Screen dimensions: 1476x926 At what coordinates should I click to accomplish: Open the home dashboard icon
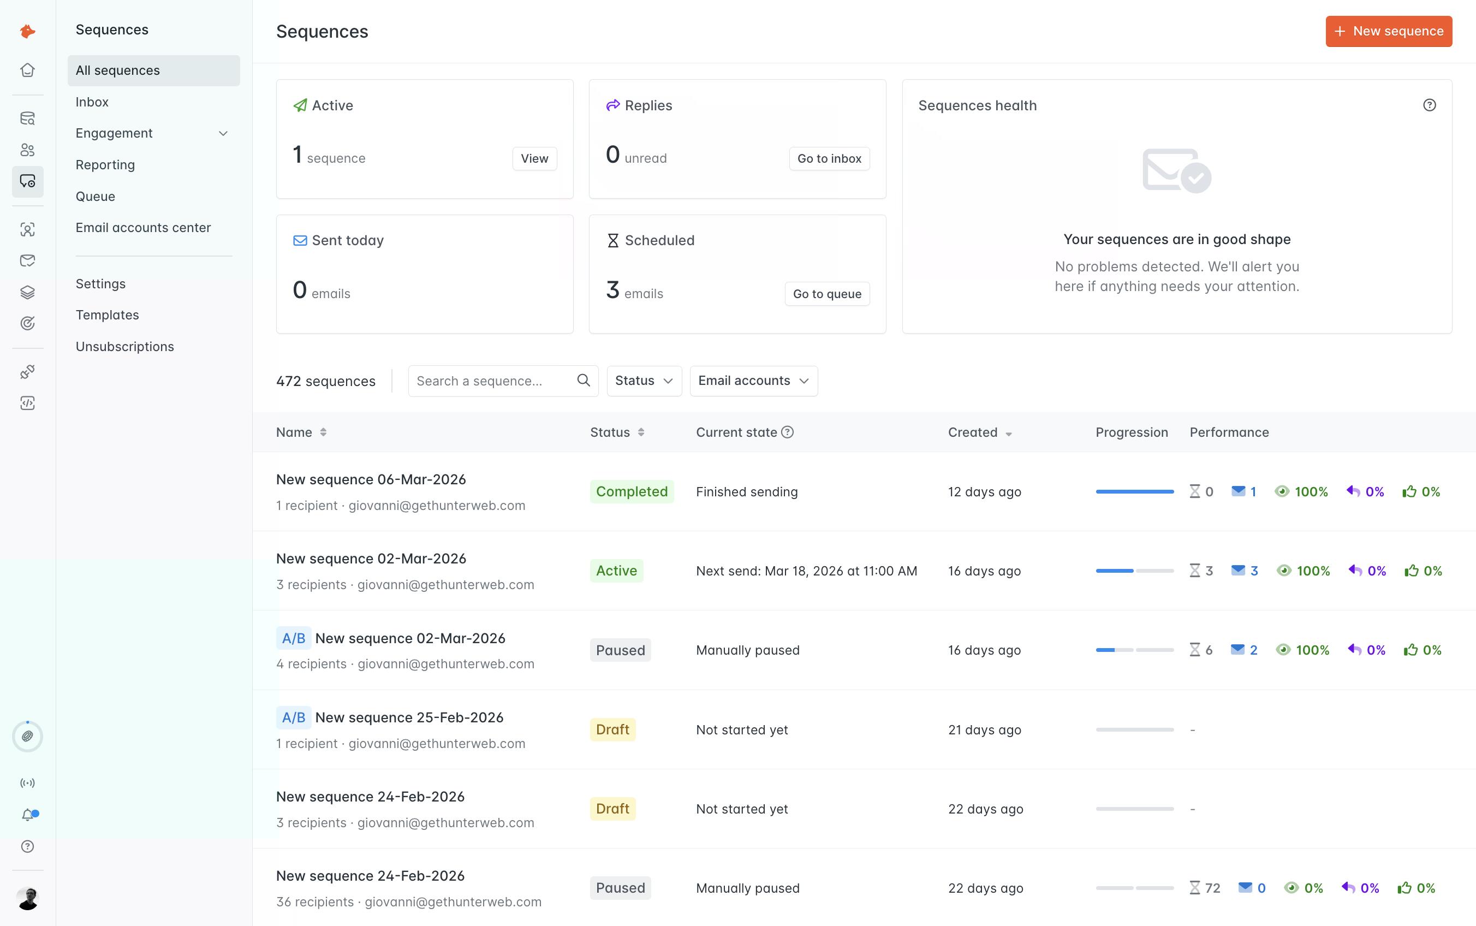pos(27,70)
